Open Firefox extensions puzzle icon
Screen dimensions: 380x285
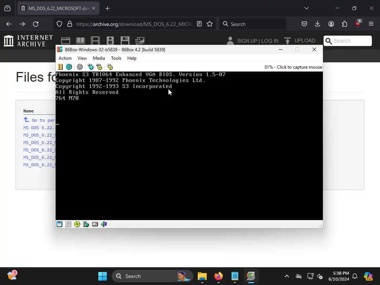[x=344, y=24]
